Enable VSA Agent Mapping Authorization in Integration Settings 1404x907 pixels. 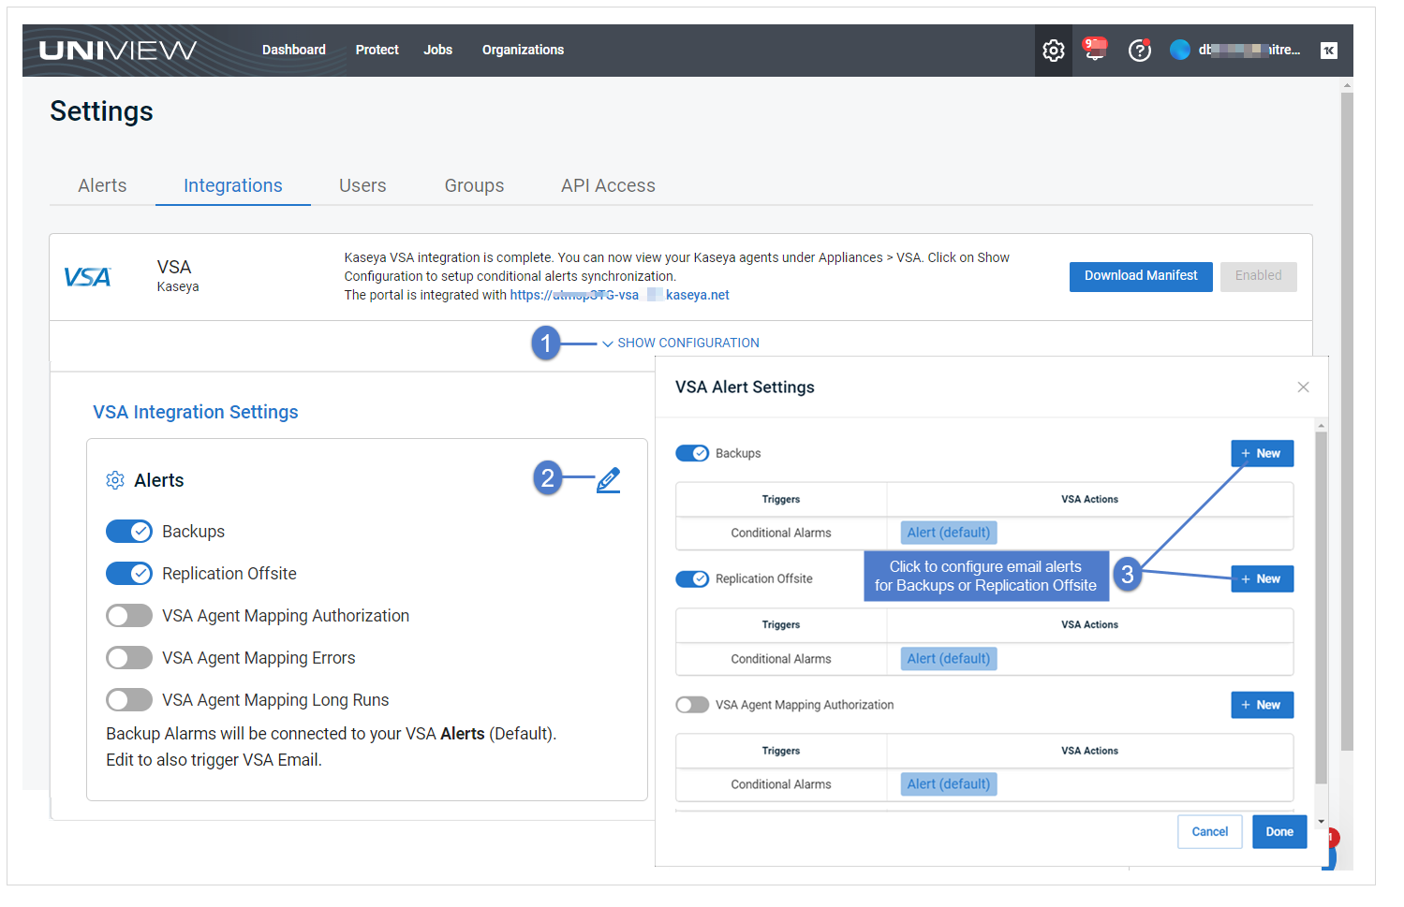click(129, 616)
